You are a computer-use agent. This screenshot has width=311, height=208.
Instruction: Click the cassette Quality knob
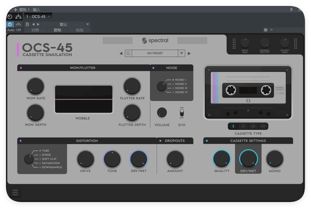coord(222,159)
